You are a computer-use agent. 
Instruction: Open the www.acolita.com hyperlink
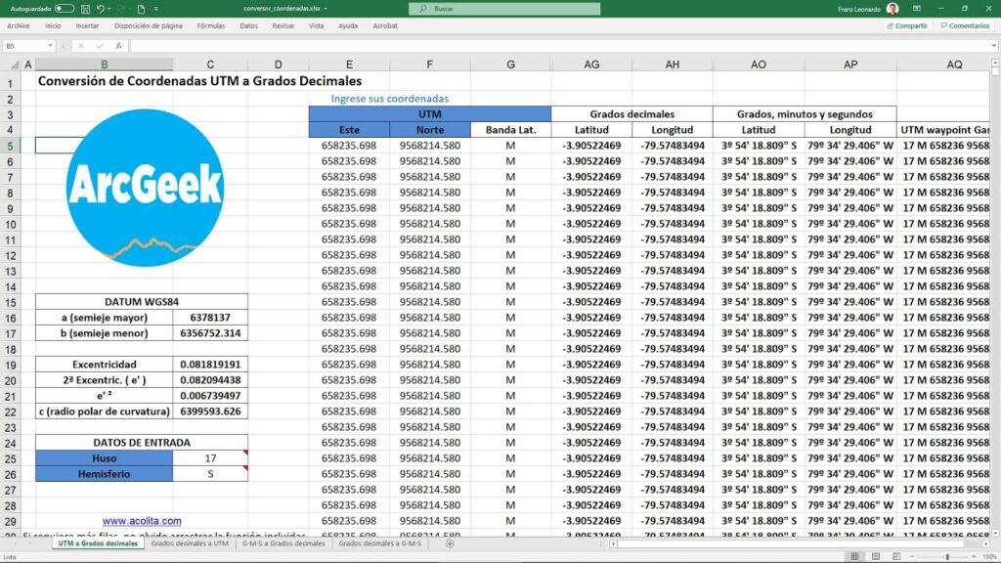coord(142,521)
